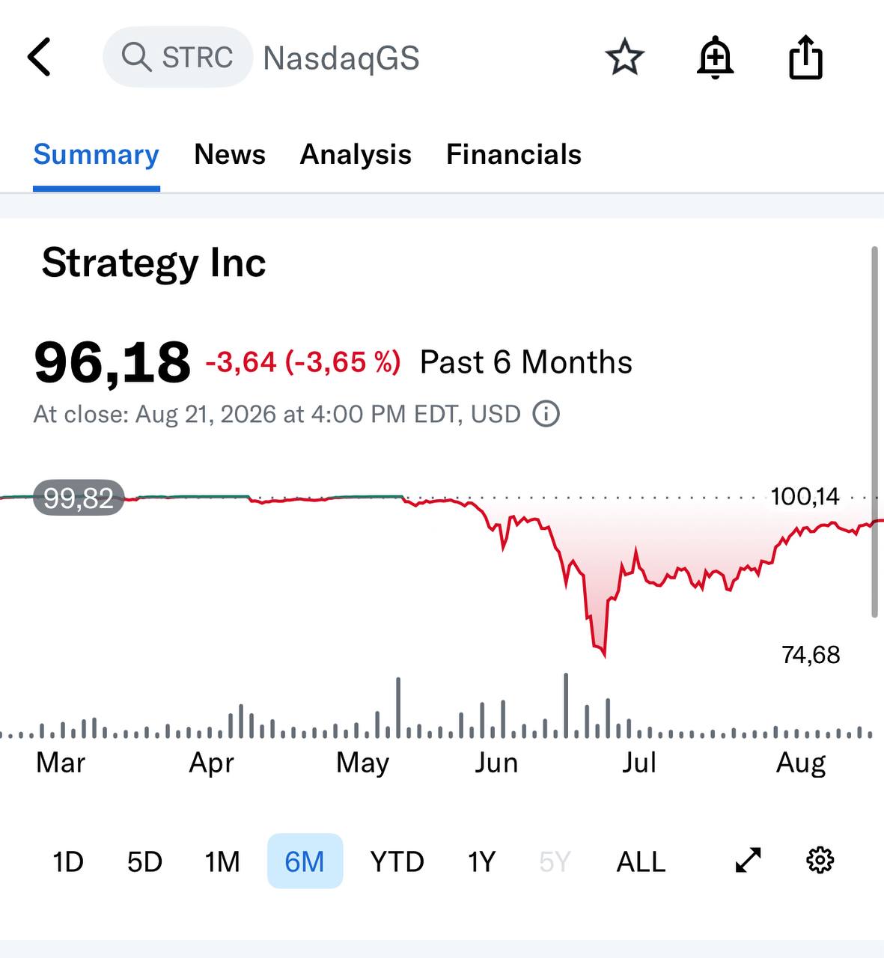Switch to the Analysis tab
The height and width of the screenshot is (958, 884).
pyautogui.click(x=356, y=154)
